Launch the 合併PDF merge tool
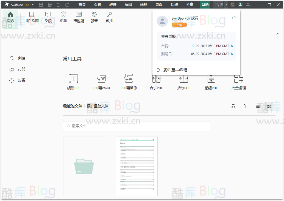Screen dimensions: 284x201 tap(156, 81)
